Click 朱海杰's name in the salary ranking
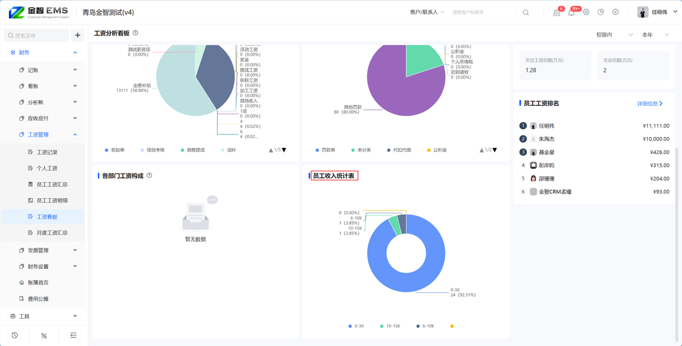682x346 pixels. (x=547, y=139)
